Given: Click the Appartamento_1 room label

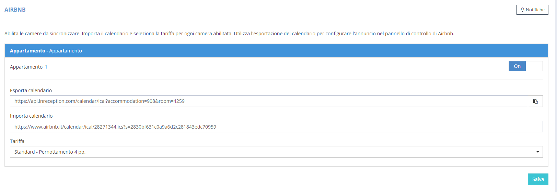Looking at the screenshot, I should tap(28, 67).
